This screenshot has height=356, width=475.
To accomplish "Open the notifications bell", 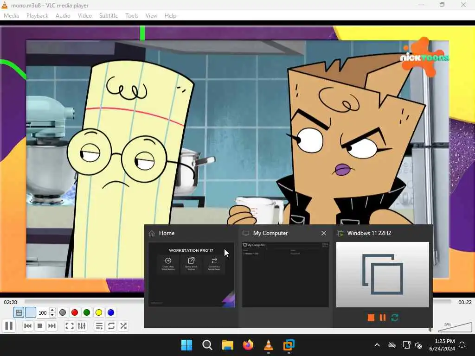I will point(462,345).
